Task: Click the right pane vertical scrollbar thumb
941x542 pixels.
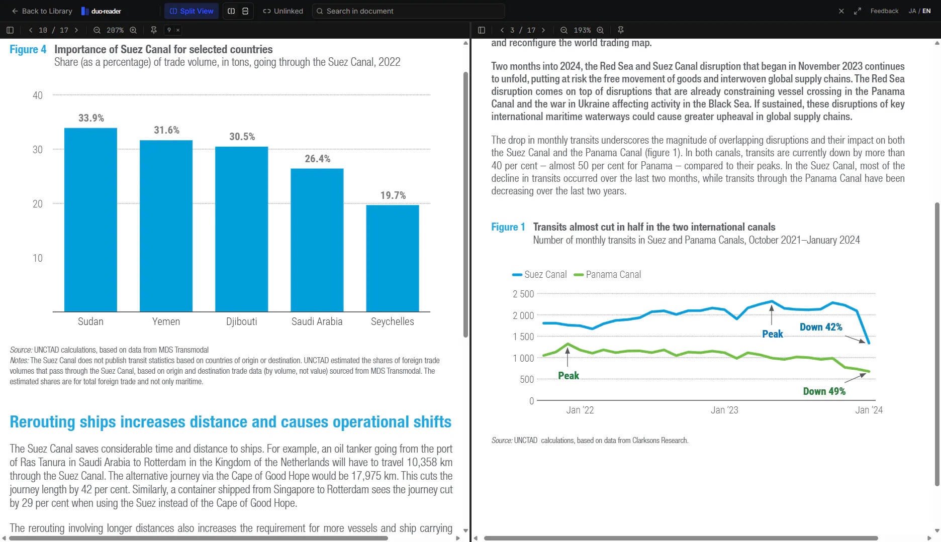Action: (x=937, y=344)
